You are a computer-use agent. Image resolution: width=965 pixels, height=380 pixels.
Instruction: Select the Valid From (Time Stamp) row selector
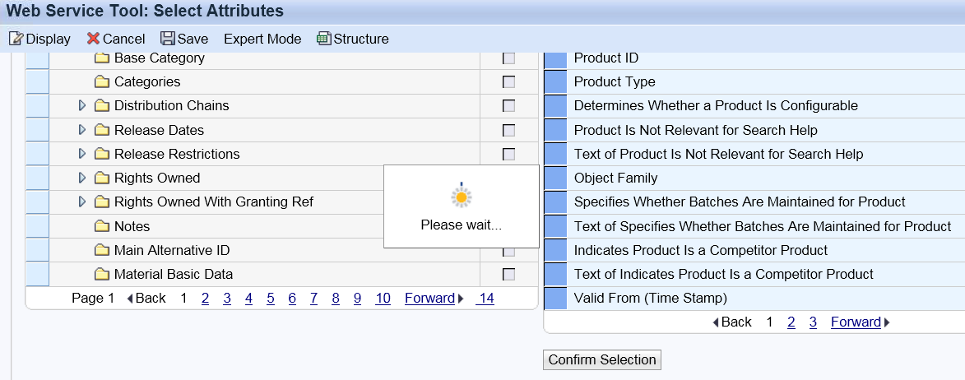(x=556, y=299)
